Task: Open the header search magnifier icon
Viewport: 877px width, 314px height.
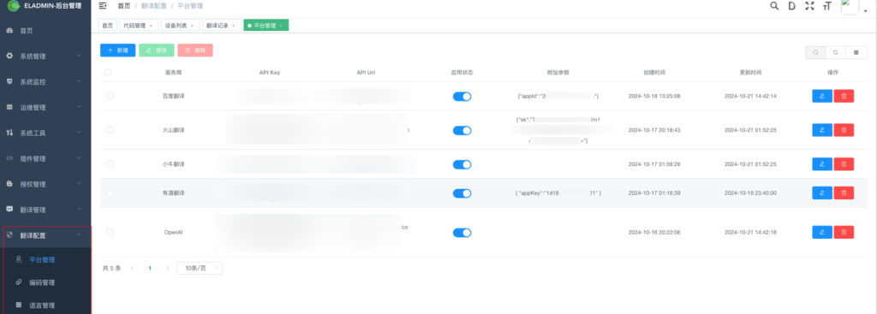Action: [774, 6]
